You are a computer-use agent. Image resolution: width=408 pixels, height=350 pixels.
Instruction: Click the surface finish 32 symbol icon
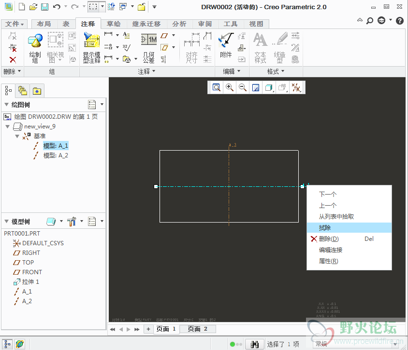click(x=127, y=47)
